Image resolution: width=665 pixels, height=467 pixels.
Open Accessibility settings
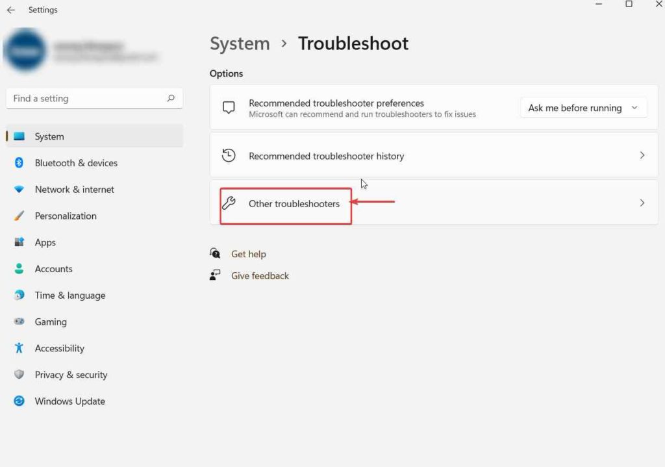point(94,347)
